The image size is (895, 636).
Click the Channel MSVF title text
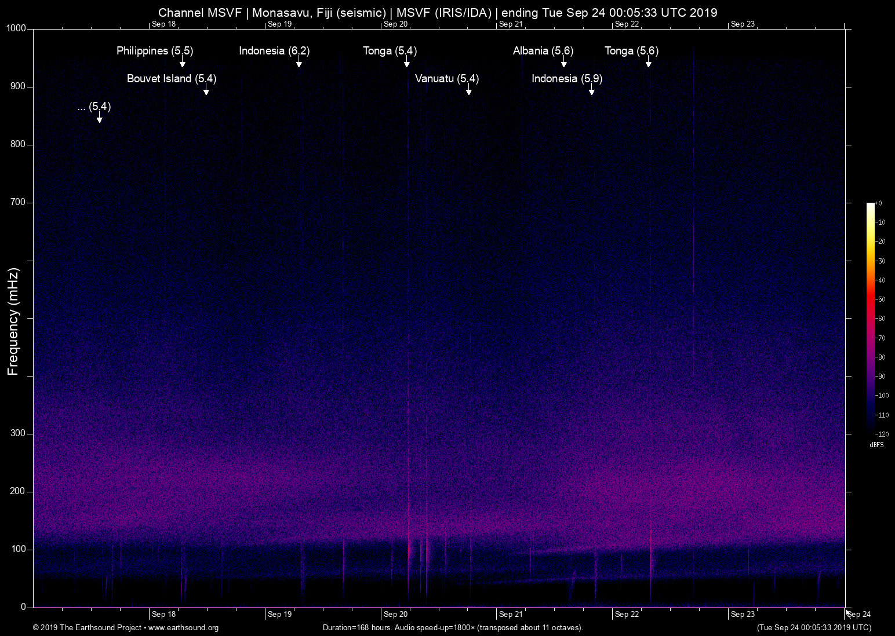pos(199,13)
